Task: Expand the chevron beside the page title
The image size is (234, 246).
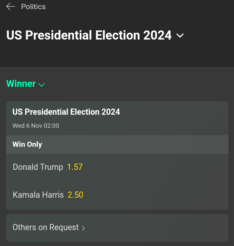Action: coord(180,35)
